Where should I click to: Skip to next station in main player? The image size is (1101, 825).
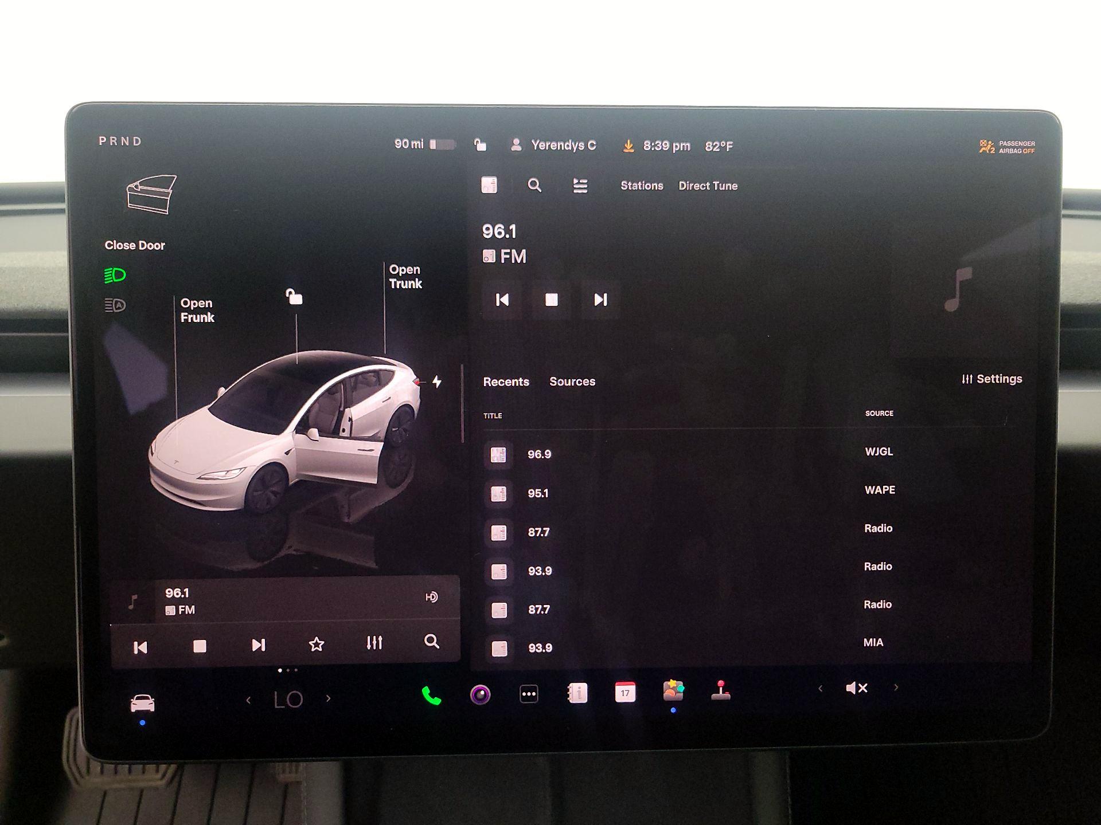click(x=600, y=300)
